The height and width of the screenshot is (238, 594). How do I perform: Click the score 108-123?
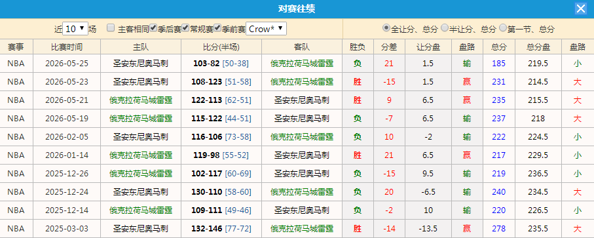click(x=207, y=82)
